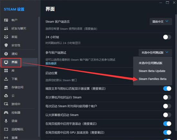The width and height of the screenshot is (177, 140).
Task: Open the 简体中文 language dropdown
Action: [x=161, y=21]
